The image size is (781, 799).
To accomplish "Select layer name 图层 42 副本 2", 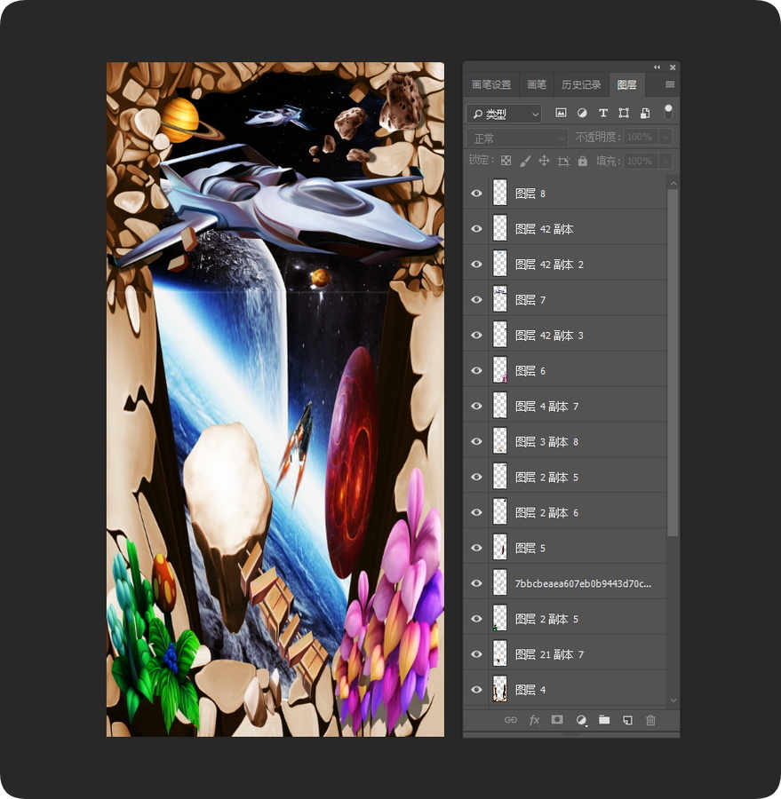I will (x=549, y=265).
